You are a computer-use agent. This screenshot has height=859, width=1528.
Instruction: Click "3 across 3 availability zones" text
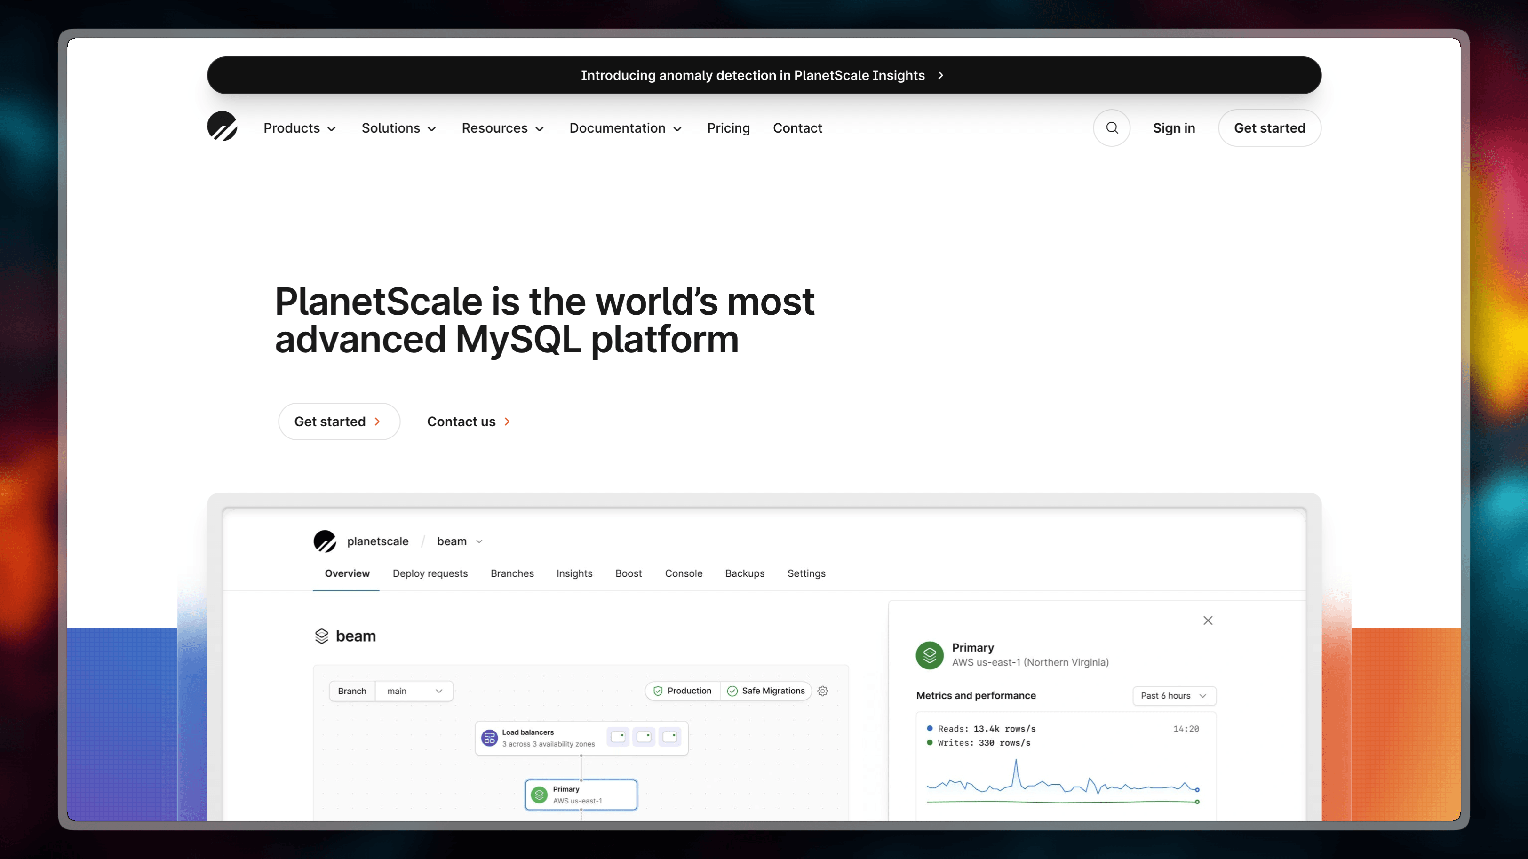[548, 744]
